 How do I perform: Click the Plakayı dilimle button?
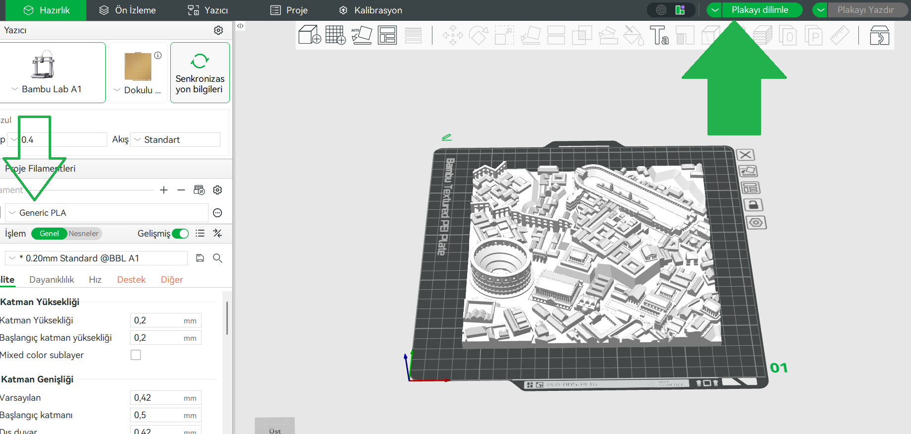762,10
